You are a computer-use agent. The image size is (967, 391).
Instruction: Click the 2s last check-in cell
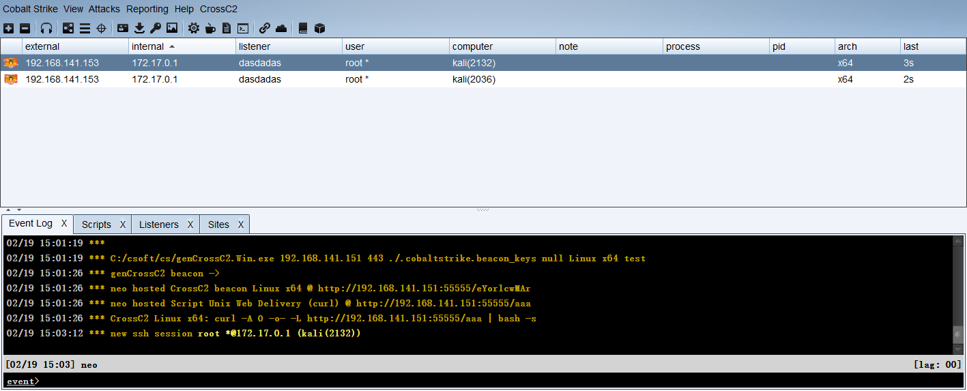(933, 79)
